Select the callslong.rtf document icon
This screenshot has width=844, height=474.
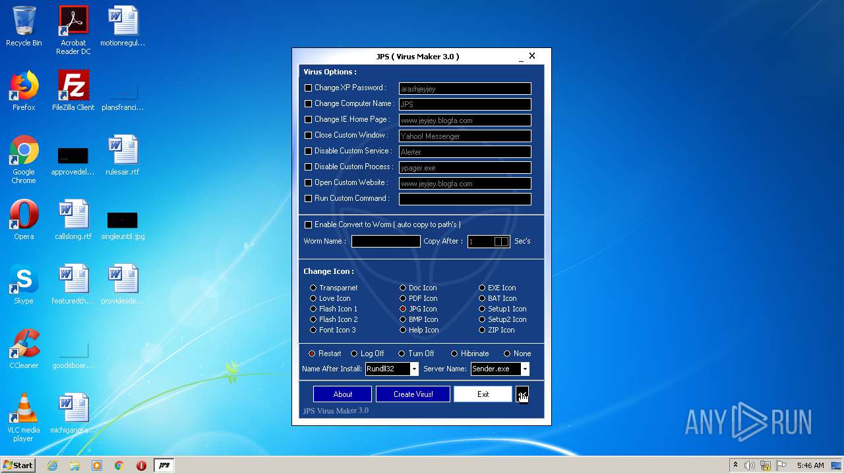73,220
